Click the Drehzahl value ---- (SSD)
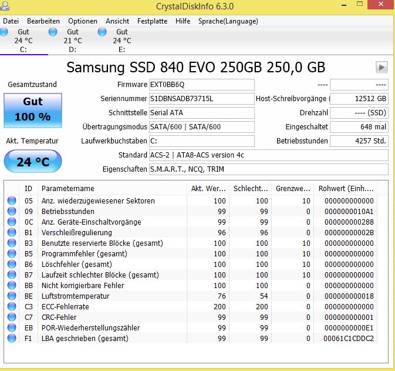The image size is (395, 371). pos(359,113)
